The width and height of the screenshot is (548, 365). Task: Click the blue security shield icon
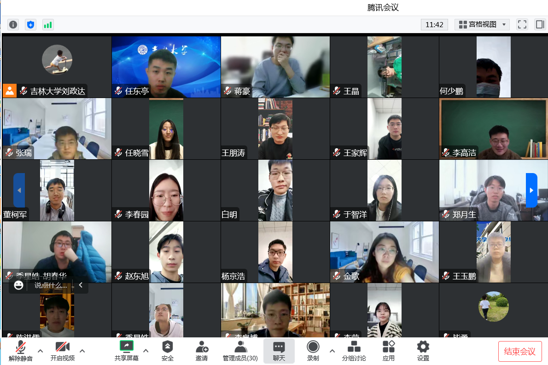click(30, 24)
